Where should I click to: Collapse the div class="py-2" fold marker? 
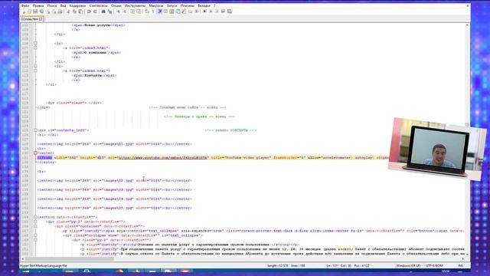coord(35,240)
